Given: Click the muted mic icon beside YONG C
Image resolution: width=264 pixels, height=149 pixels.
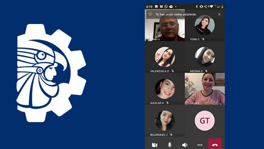Looking at the screenshot, I should coord(203,39).
